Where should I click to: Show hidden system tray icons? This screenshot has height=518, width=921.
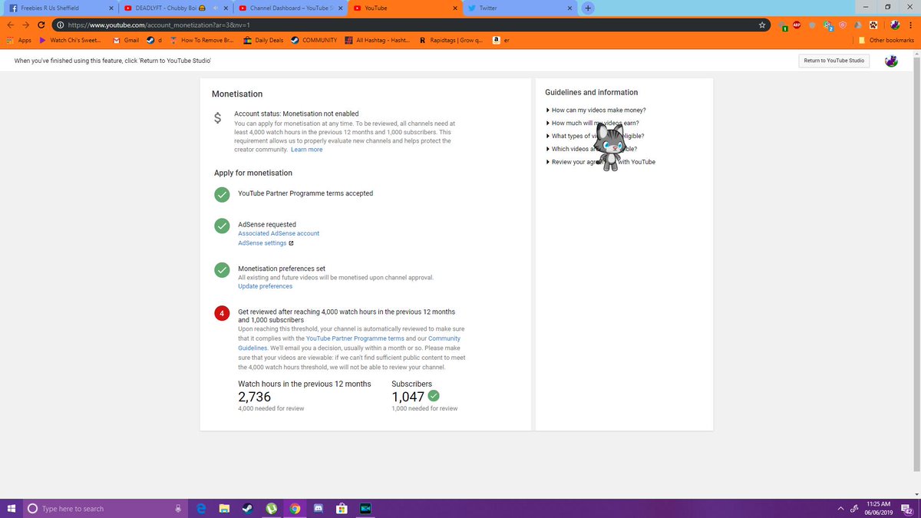[x=841, y=508]
